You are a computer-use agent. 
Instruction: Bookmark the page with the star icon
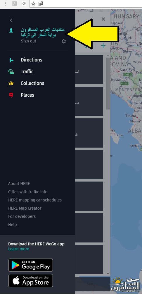[33, 4]
